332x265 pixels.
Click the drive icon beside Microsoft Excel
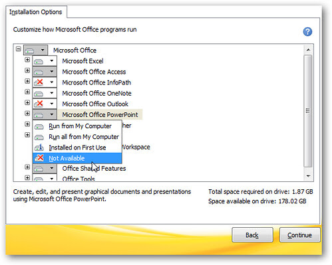point(39,61)
